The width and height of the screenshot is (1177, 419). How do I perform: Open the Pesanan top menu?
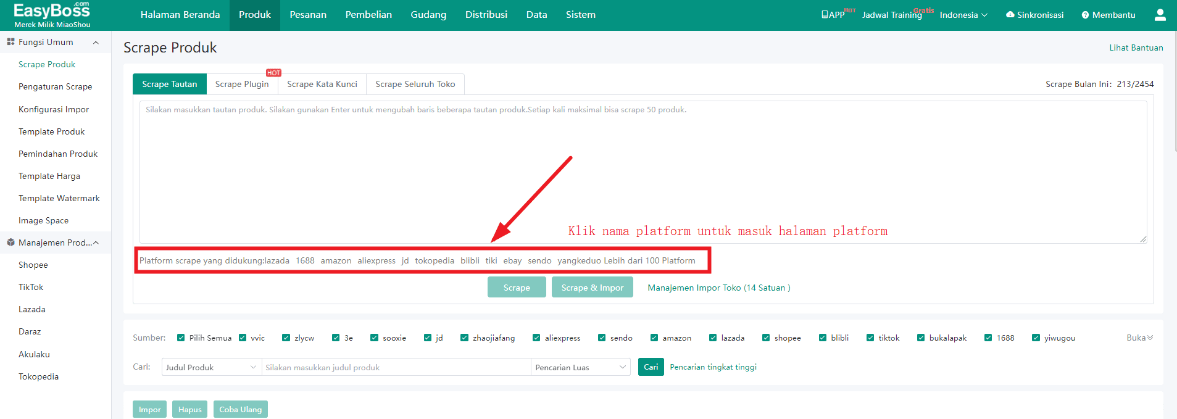308,15
